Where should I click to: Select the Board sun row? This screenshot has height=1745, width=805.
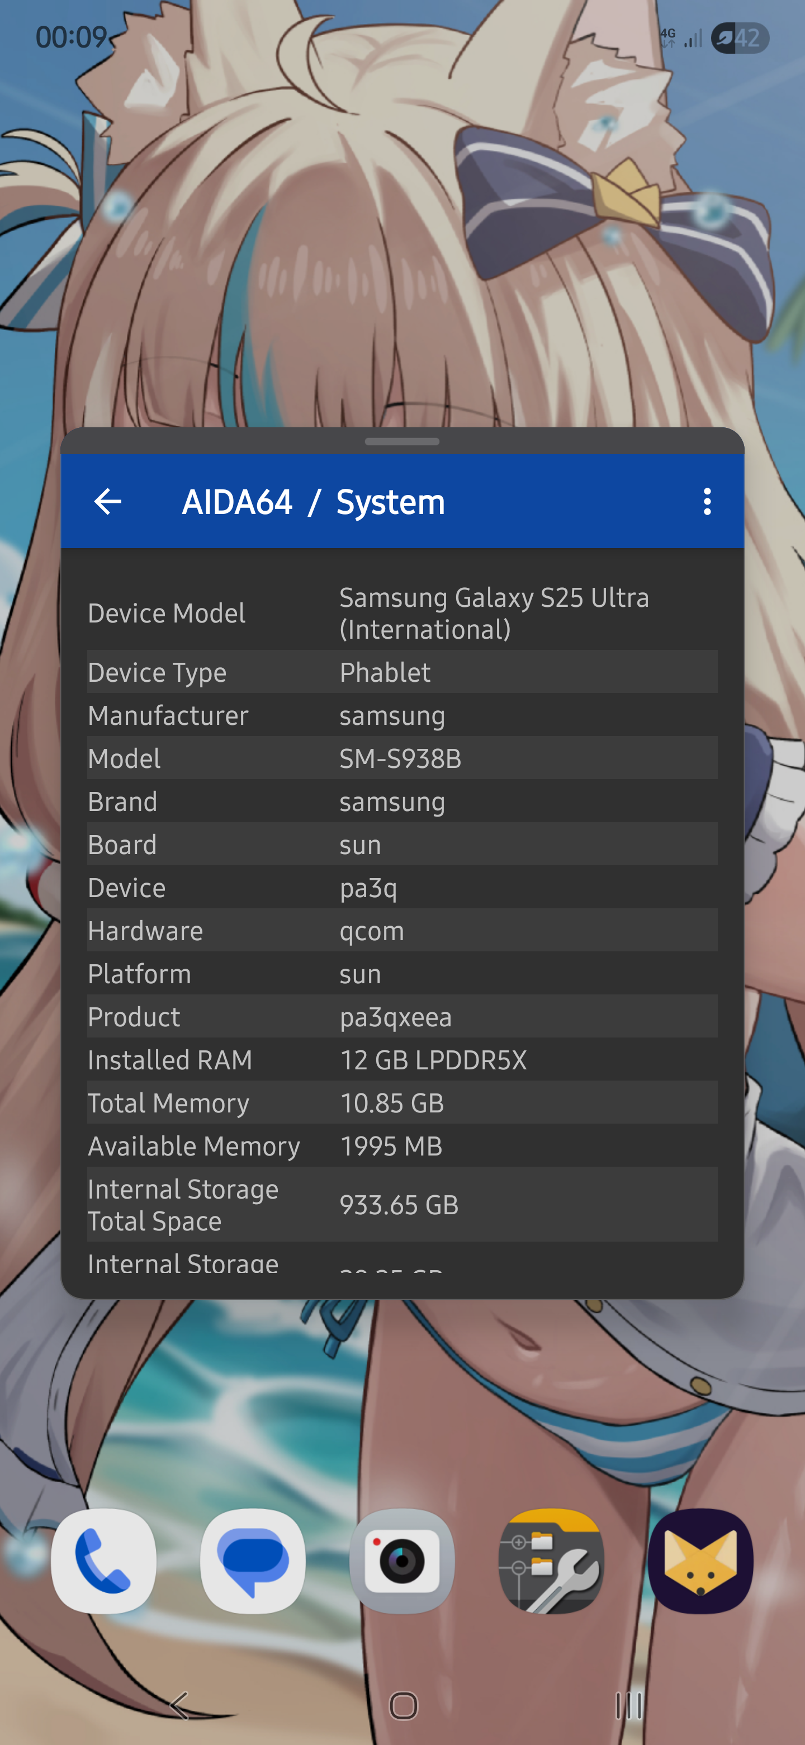[402, 844]
